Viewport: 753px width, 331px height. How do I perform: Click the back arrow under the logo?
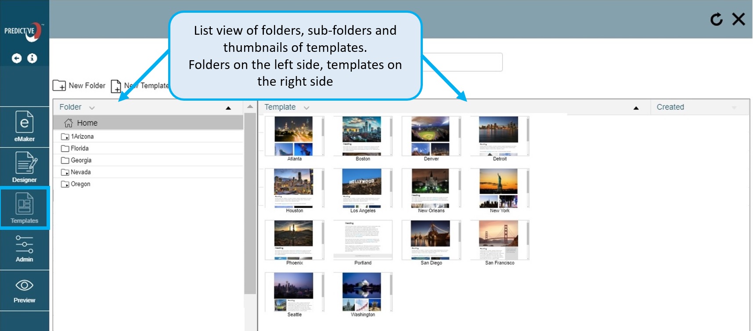pyautogui.click(x=17, y=58)
